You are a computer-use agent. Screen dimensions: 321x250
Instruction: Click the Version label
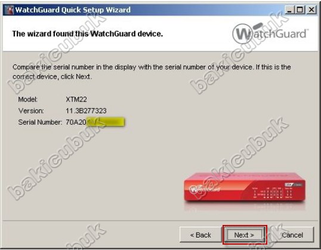31,111
